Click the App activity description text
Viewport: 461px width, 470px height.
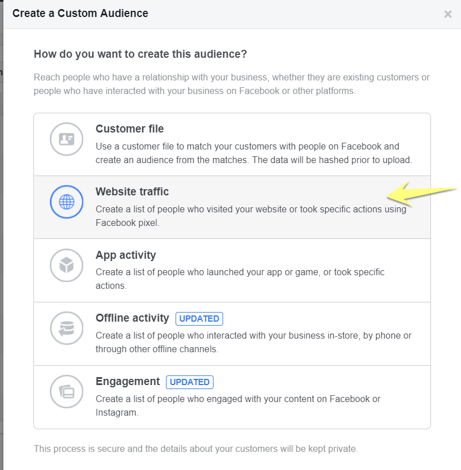(x=240, y=279)
